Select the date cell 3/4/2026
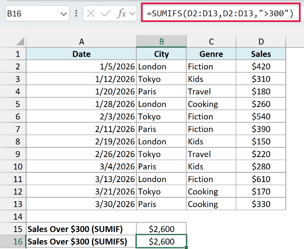The width and height of the screenshot is (304, 249). pos(81,166)
